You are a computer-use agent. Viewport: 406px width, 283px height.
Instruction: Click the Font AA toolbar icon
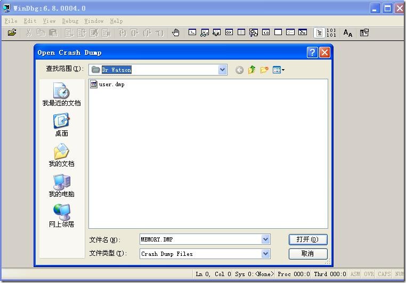(x=348, y=33)
